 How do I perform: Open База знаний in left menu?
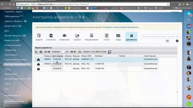coord(11,74)
